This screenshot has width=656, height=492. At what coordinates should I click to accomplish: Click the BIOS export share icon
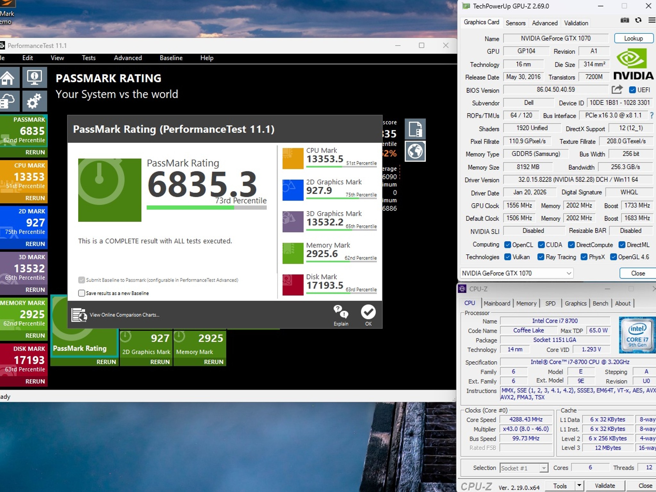[x=617, y=89]
